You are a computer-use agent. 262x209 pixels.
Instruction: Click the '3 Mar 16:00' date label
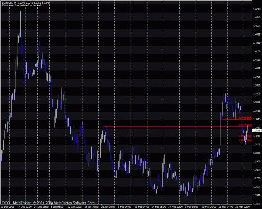pyautogui.click(x=191, y=207)
